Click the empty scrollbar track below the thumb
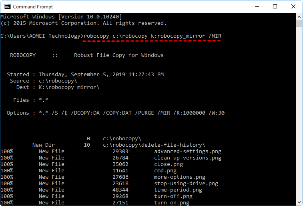Viewport: 303px width, 206px height. point(299,120)
